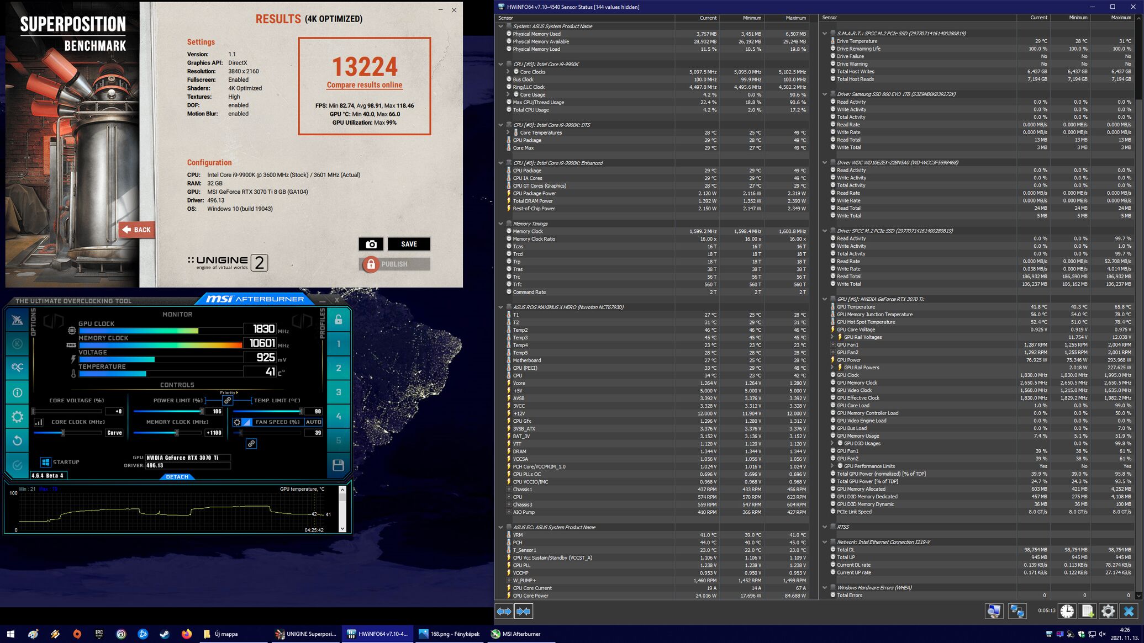
Task: Launch Afterburner OC Scanner button
Action: click(x=17, y=368)
